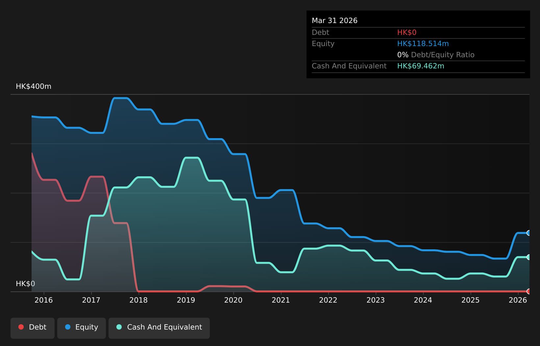This screenshot has height=346, width=540.
Task: Click the 0% Debt/Equity Ratio text
Action: click(x=436, y=55)
